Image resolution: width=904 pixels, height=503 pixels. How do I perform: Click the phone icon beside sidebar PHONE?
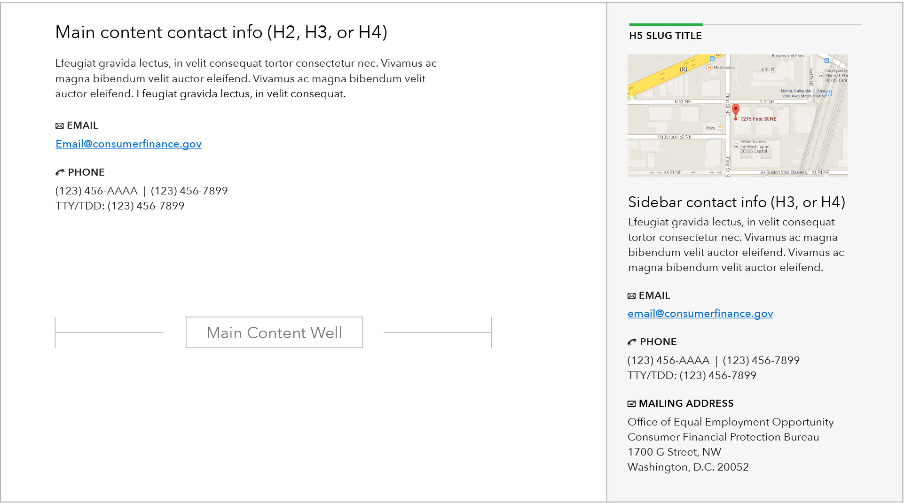coord(632,342)
